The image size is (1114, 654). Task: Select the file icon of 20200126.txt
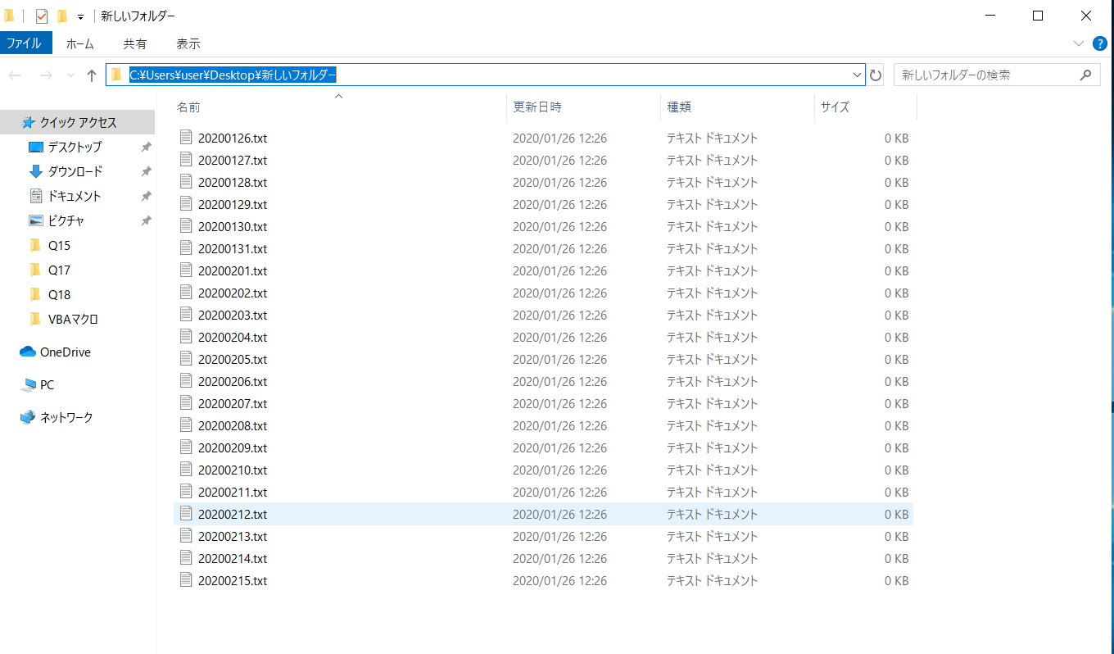coord(186,138)
